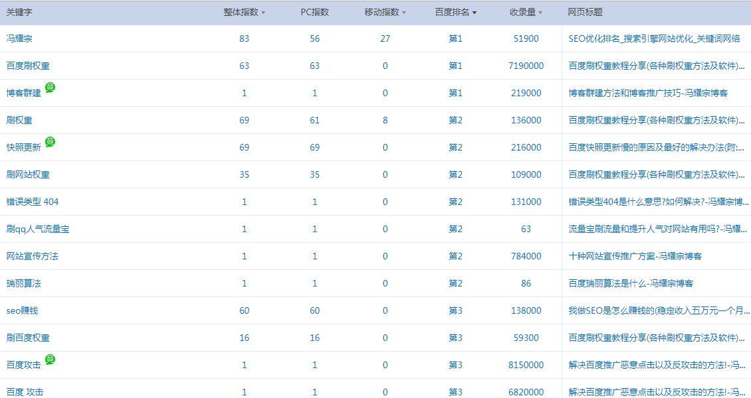
Task: Click green badge icon beside 快照更新
Action: [50, 142]
